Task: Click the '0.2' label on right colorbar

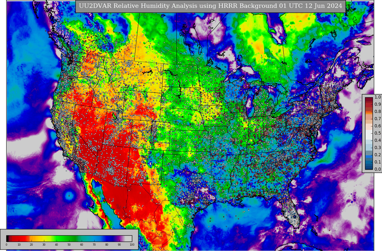Action: [378, 155]
